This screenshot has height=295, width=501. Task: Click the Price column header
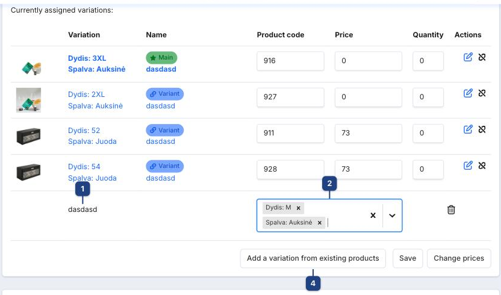(x=344, y=35)
